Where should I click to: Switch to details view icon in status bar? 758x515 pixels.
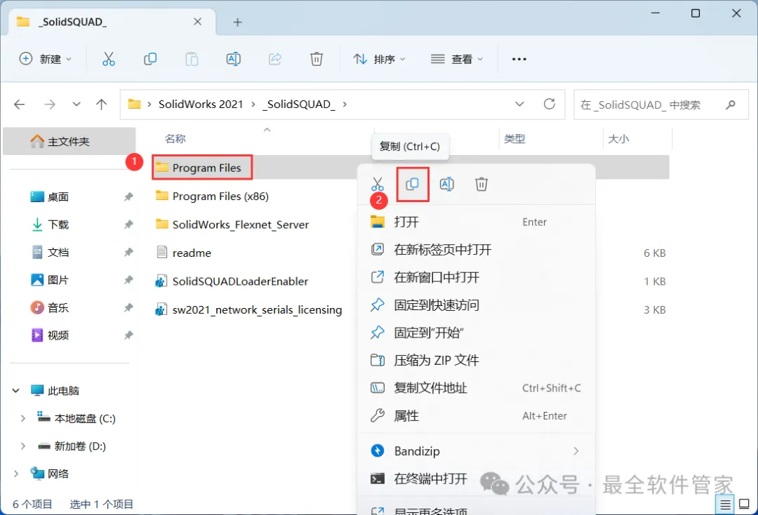pyautogui.click(x=725, y=505)
